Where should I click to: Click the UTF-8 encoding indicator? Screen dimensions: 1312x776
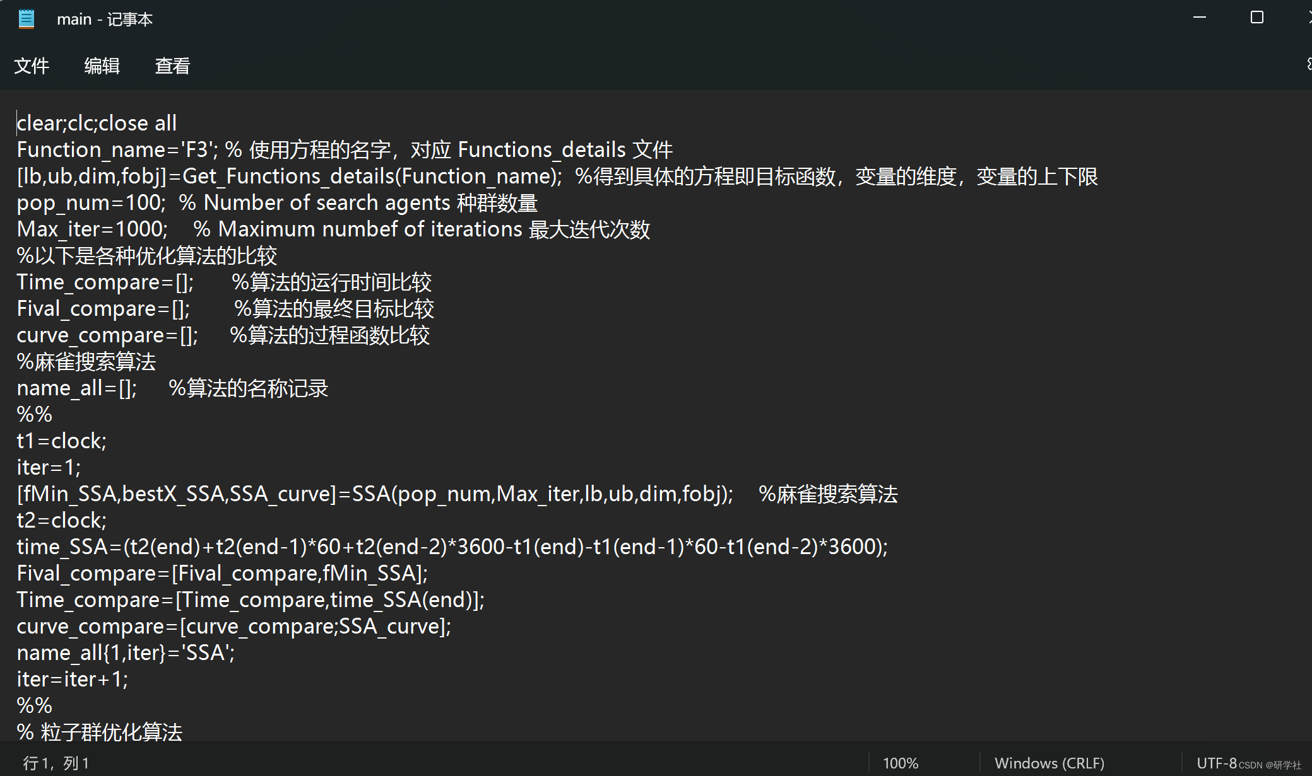[x=1216, y=763]
